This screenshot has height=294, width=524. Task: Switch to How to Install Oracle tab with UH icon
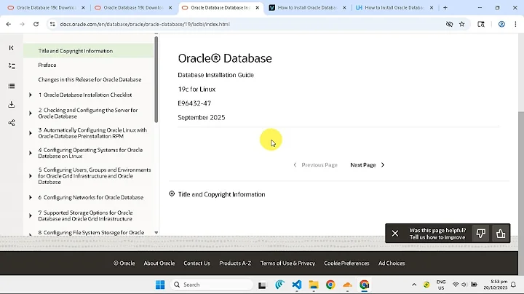click(x=394, y=7)
